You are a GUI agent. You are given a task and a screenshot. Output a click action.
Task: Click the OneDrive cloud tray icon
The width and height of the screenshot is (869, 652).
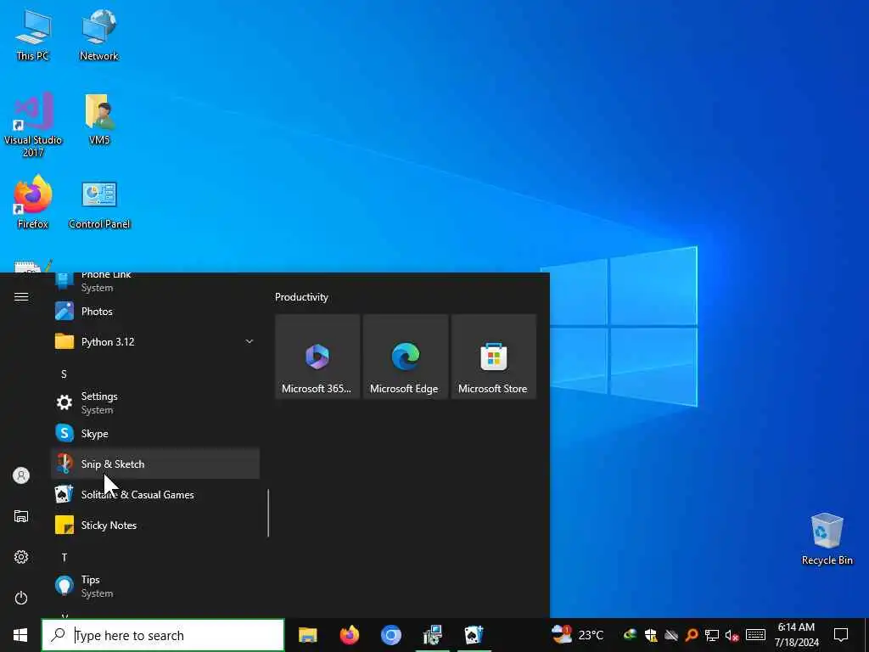tap(671, 635)
